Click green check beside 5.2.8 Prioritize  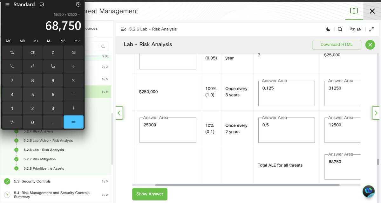coord(16,168)
